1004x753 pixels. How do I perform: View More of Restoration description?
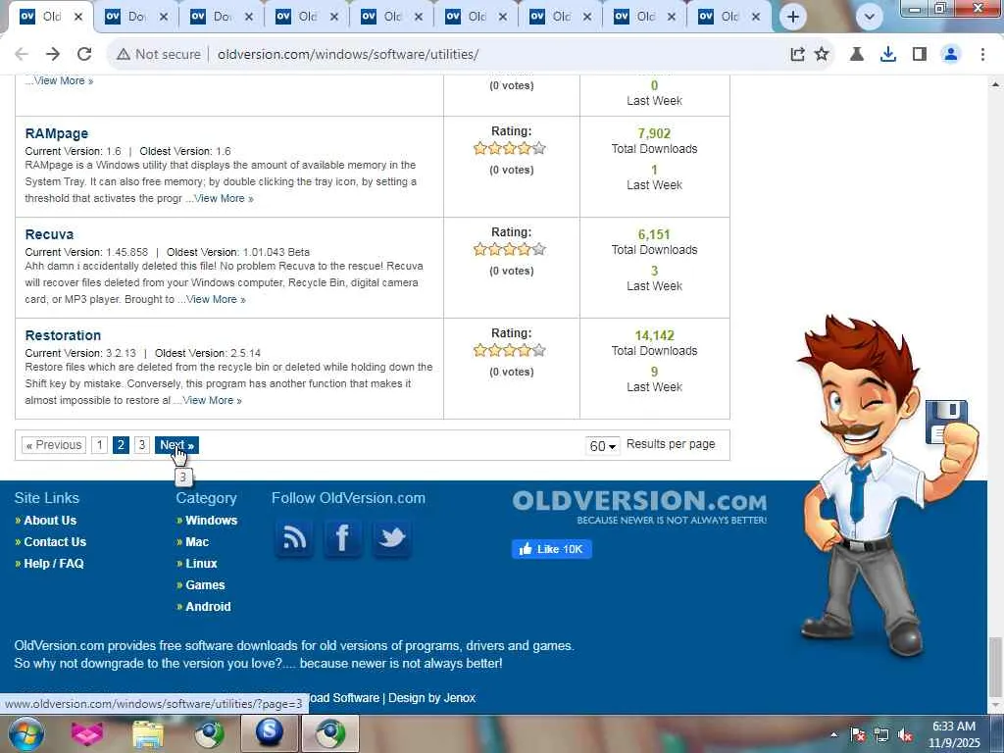click(212, 401)
